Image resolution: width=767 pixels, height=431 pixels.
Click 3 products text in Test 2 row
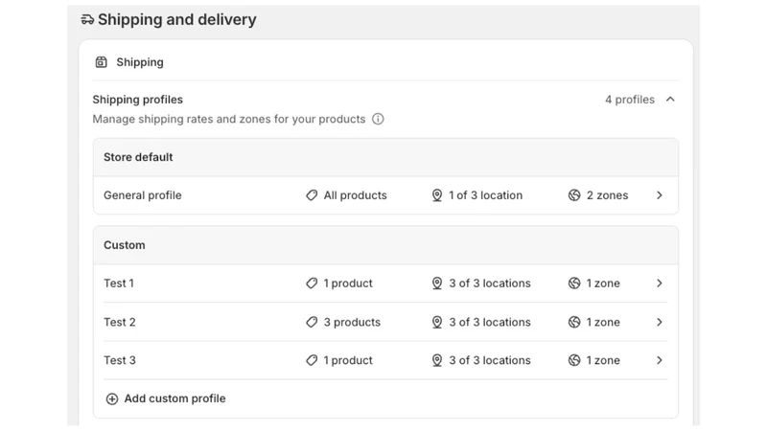pyautogui.click(x=352, y=322)
